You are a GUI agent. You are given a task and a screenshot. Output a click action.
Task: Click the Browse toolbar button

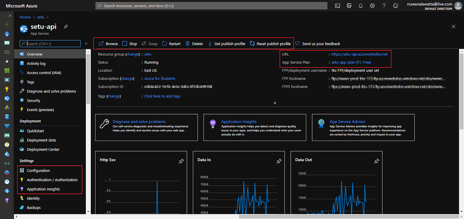click(x=108, y=44)
